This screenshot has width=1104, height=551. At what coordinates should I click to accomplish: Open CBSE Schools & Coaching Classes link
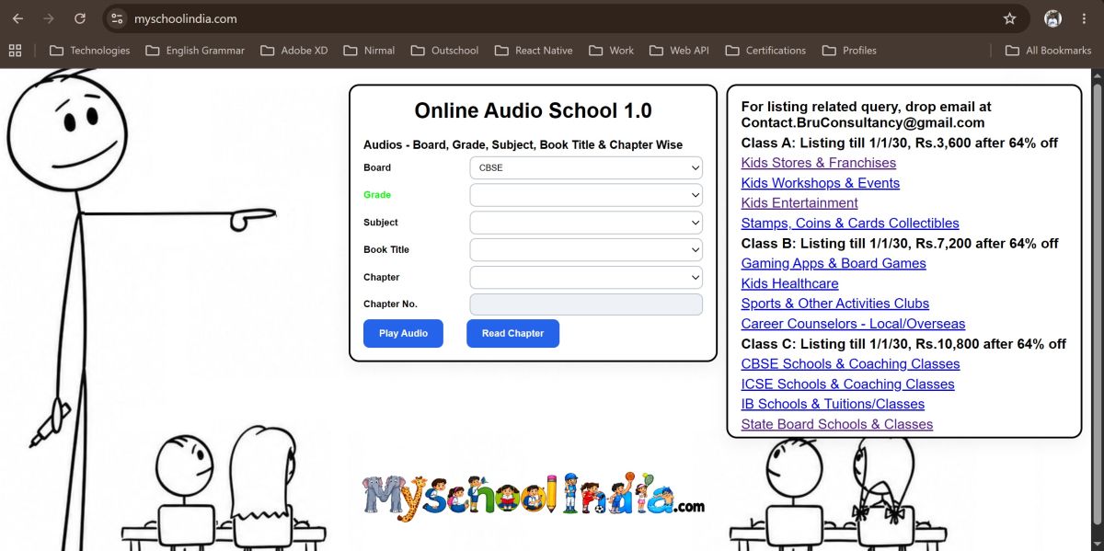click(851, 364)
